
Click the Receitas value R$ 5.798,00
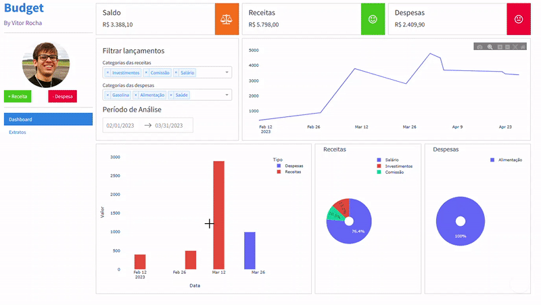264,25
